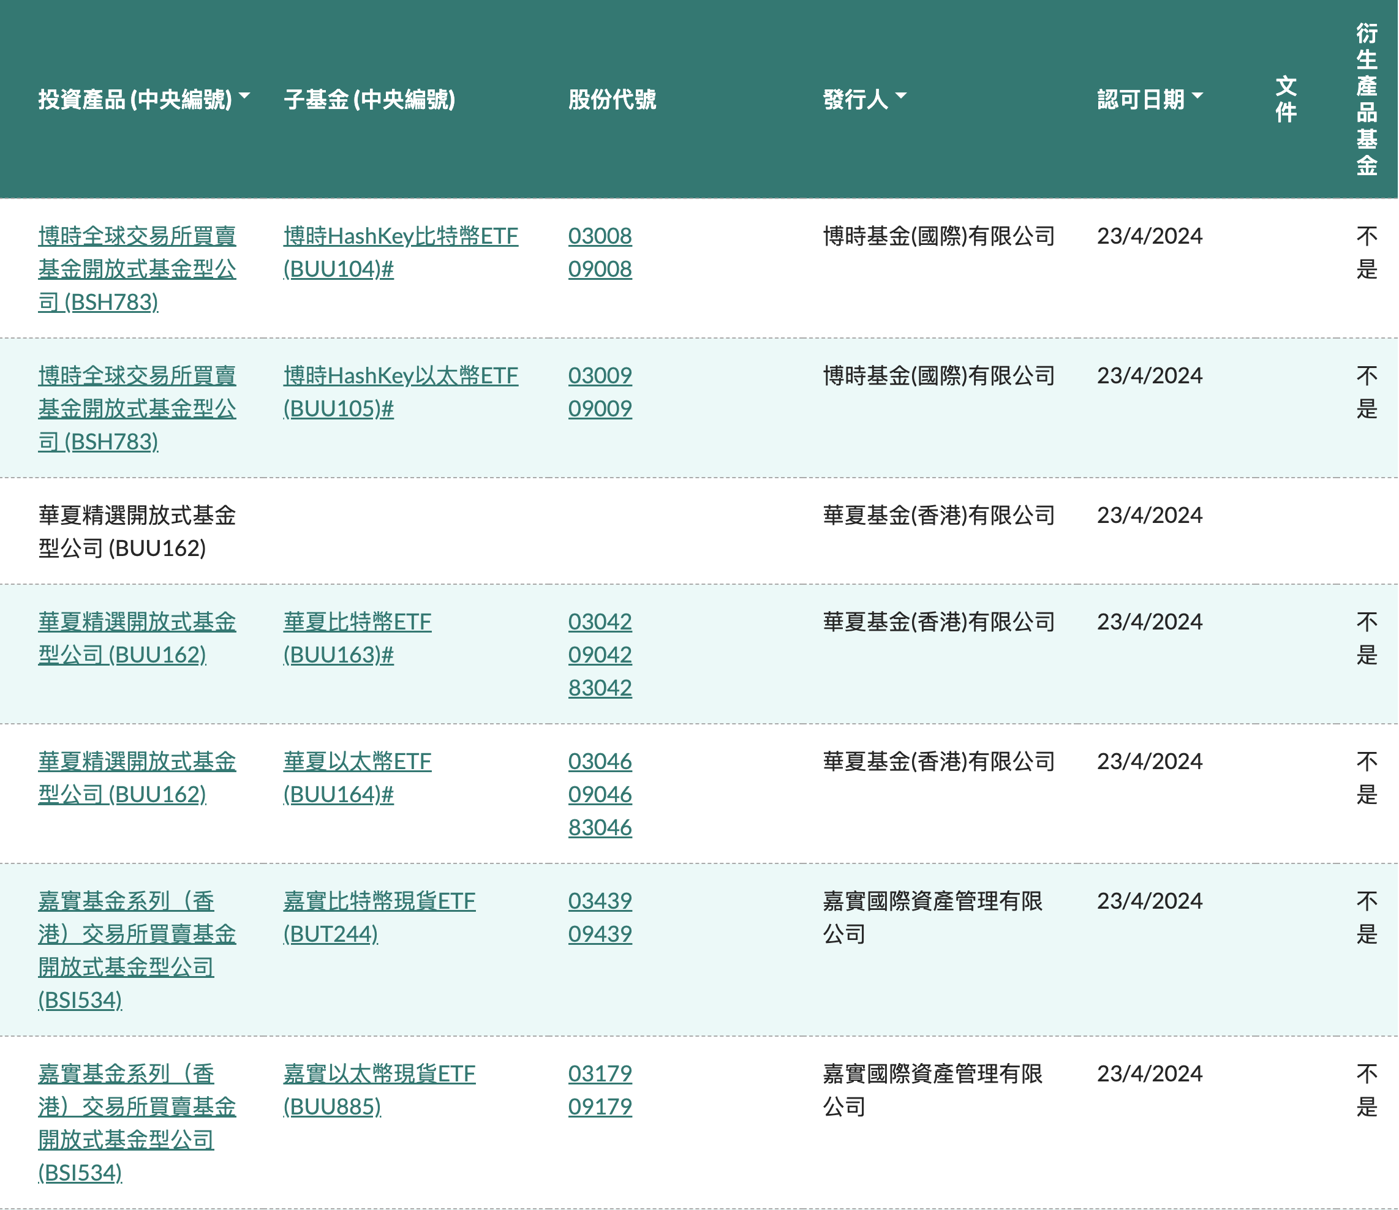Image resolution: width=1399 pixels, height=1210 pixels.
Task: Select issuer 華夏基金(香港)有限公司 in 03042 row
Action: click(x=939, y=622)
